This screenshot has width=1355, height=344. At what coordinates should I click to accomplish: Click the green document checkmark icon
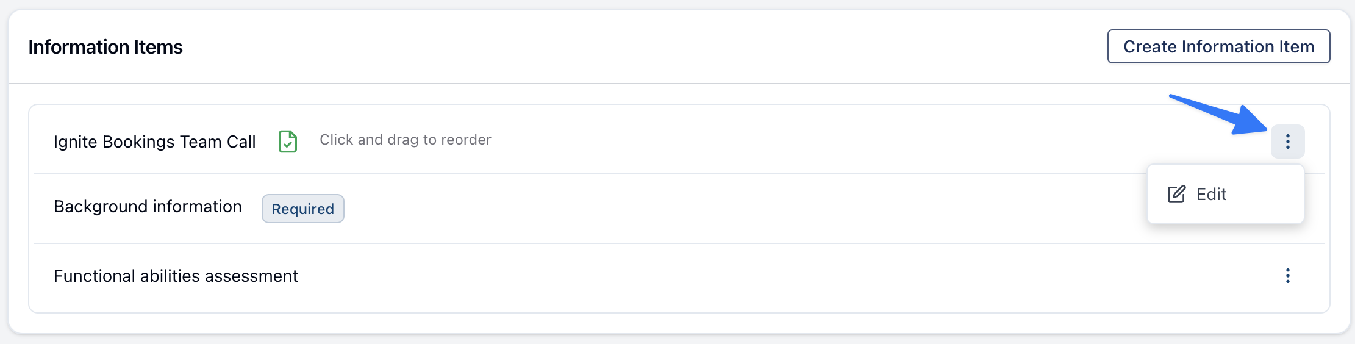288,142
